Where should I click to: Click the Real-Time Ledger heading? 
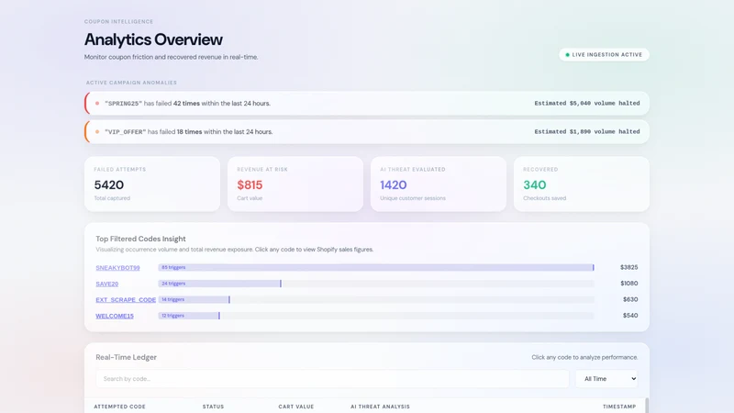tap(127, 357)
